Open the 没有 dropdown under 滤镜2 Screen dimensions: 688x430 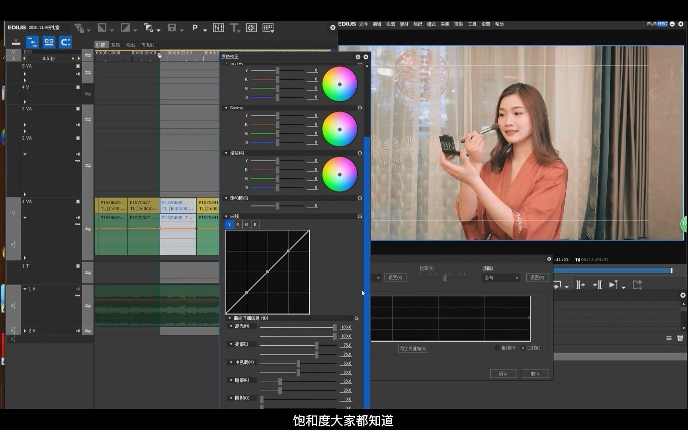point(500,278)
